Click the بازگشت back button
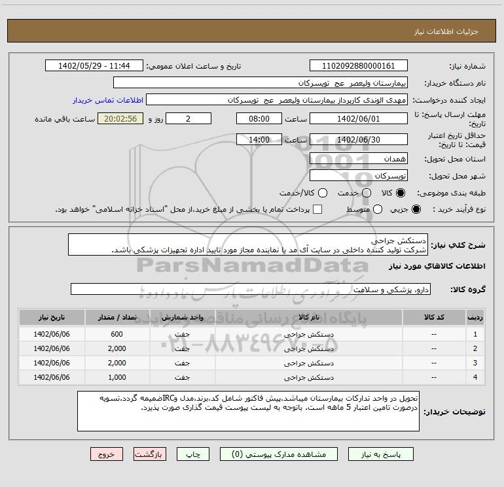 [151, 454]
